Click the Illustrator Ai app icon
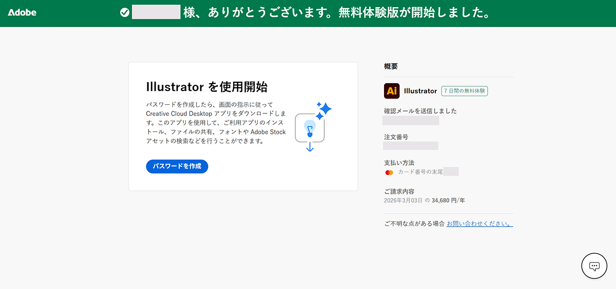Screen dimensions: 616x289 point(392,91)
